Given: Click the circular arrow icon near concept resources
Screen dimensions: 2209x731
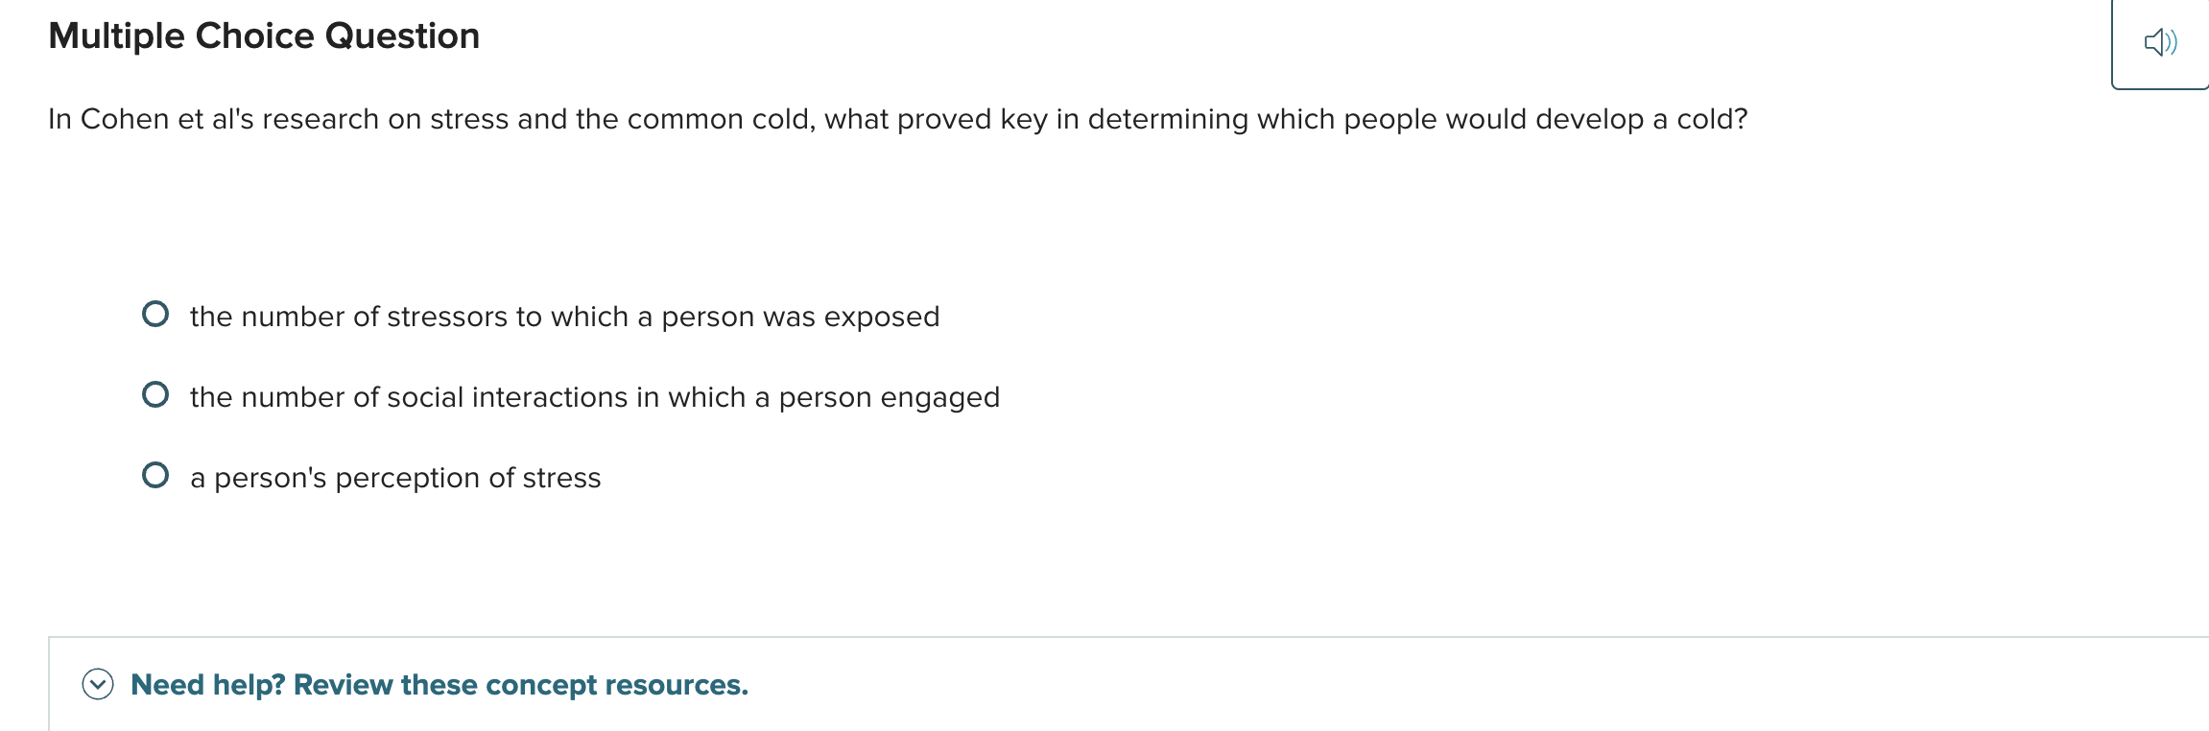Looking at the screenshot, I should pos(96,685).
